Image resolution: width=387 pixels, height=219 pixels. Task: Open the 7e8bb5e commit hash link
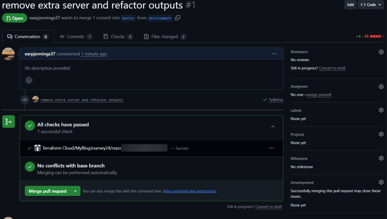click(275, 100)
